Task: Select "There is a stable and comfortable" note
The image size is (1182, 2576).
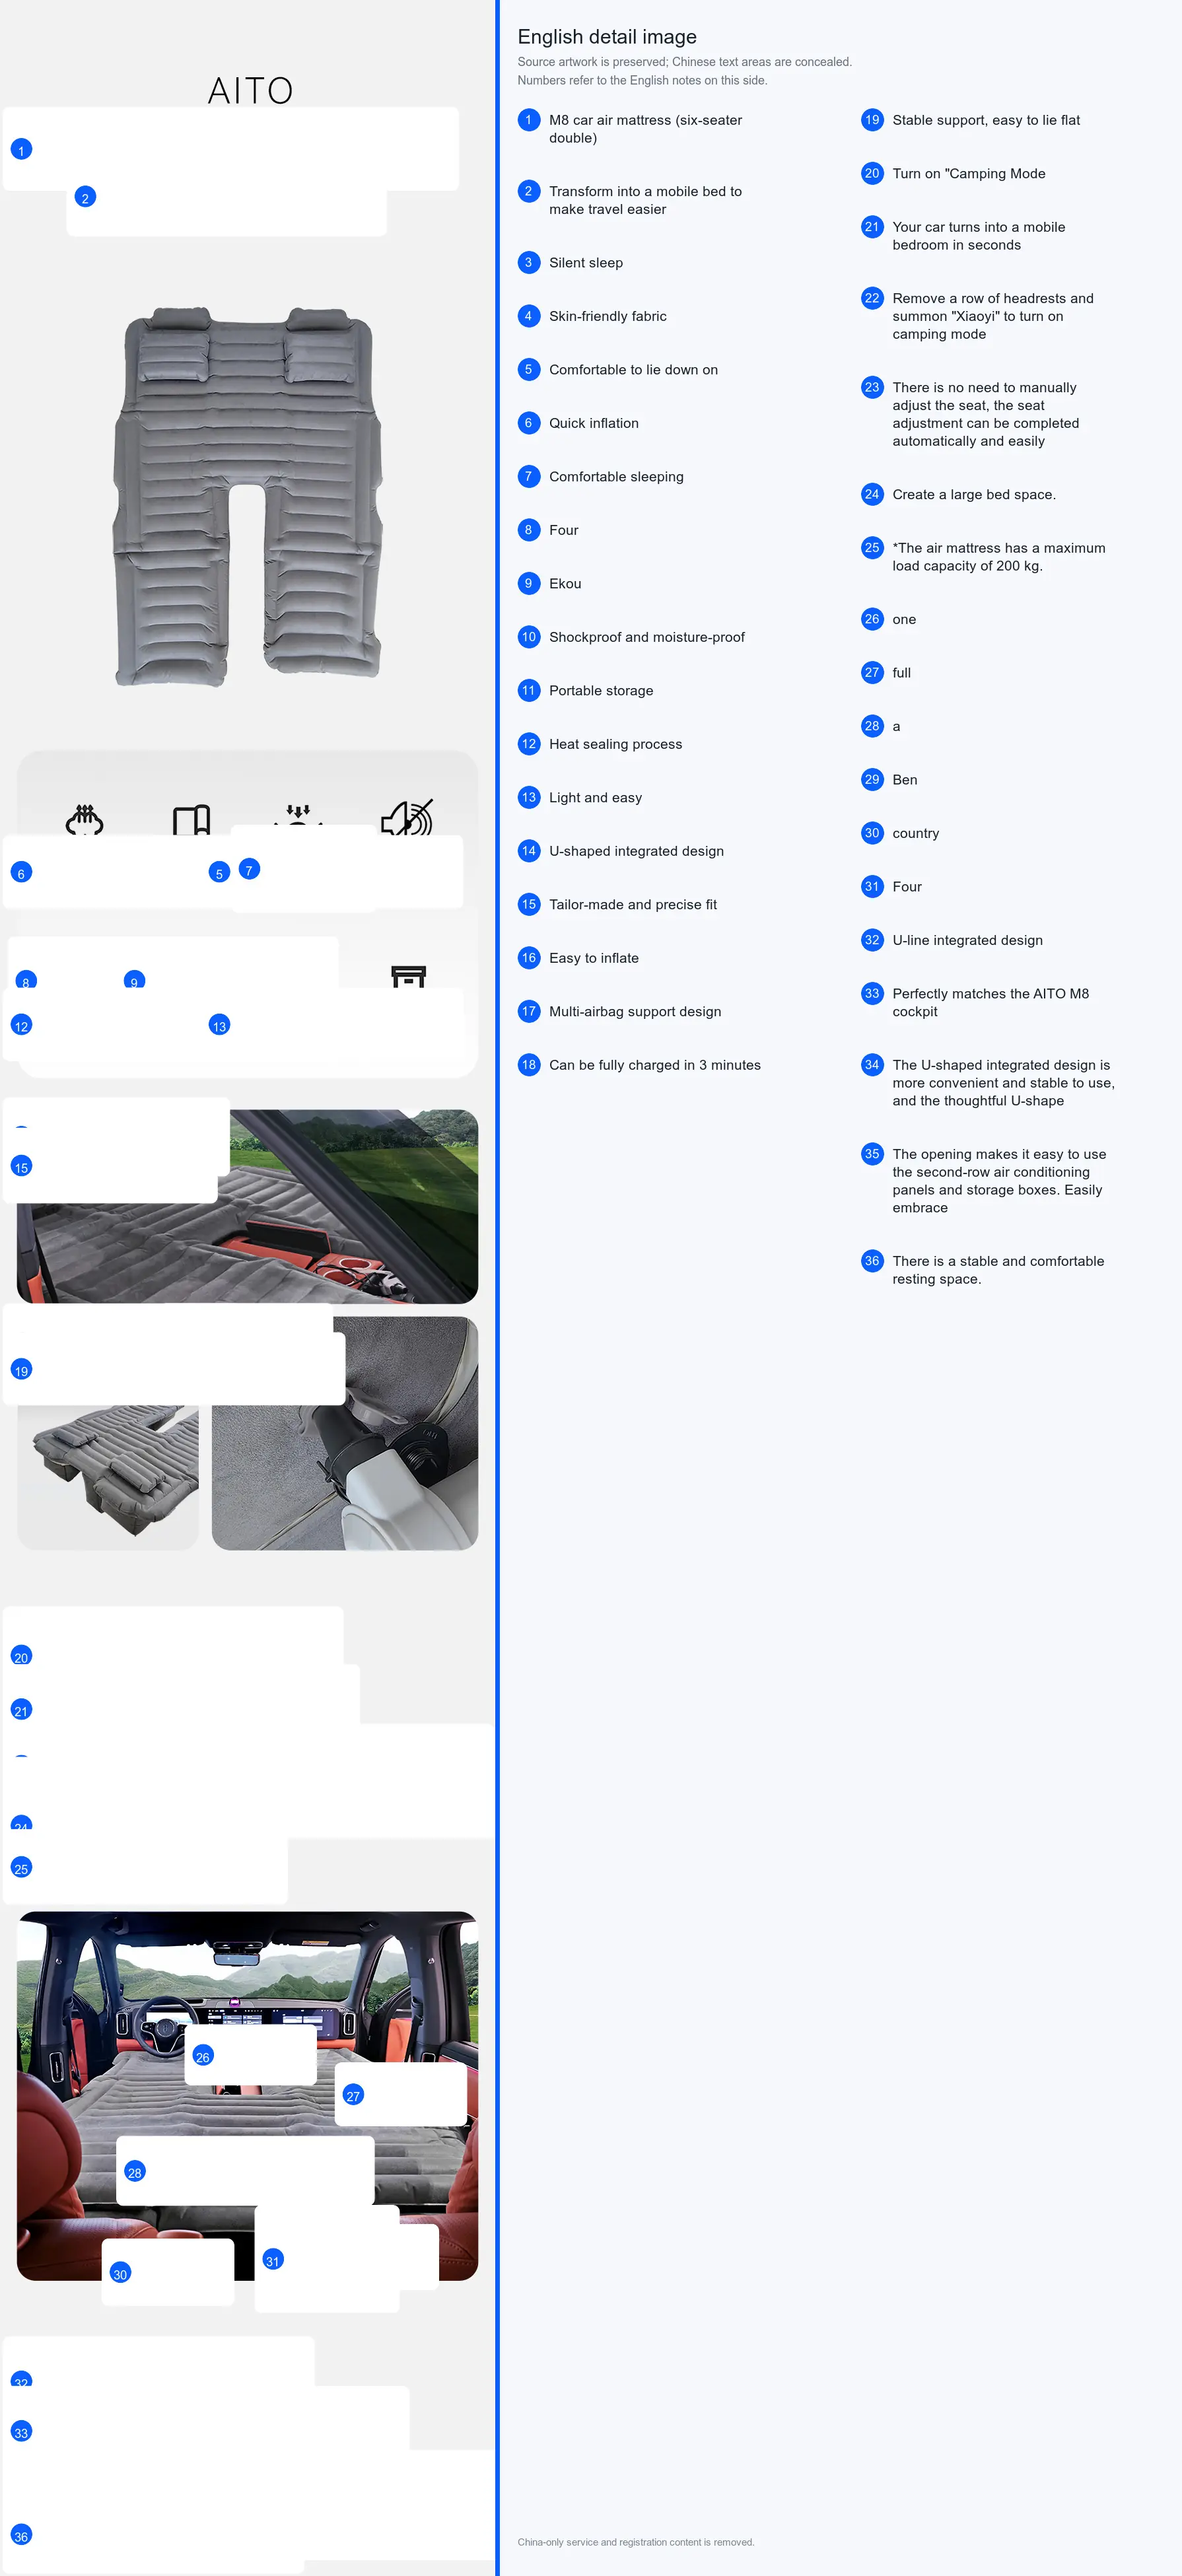Action: point(998,1270)
